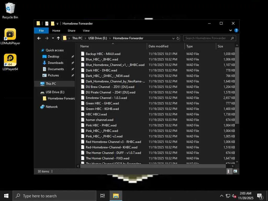The width and height of the screenshot is (268, 201).
Task: Open Downloads in the navigation pane
Action: pos(55,63)
